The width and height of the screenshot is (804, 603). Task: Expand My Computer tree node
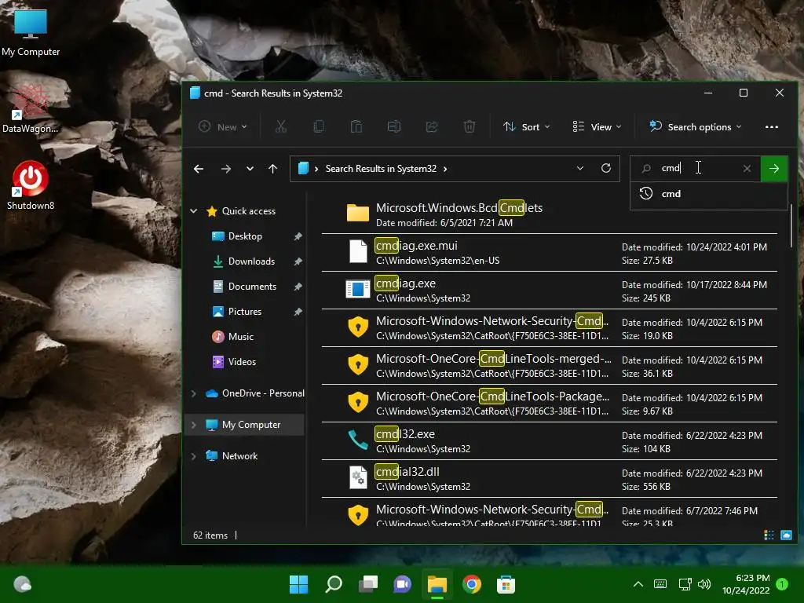tap(193, 425)
